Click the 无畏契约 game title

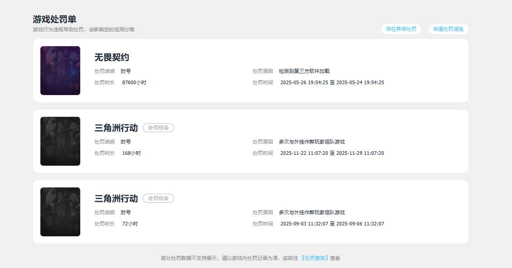pos(112,57)
